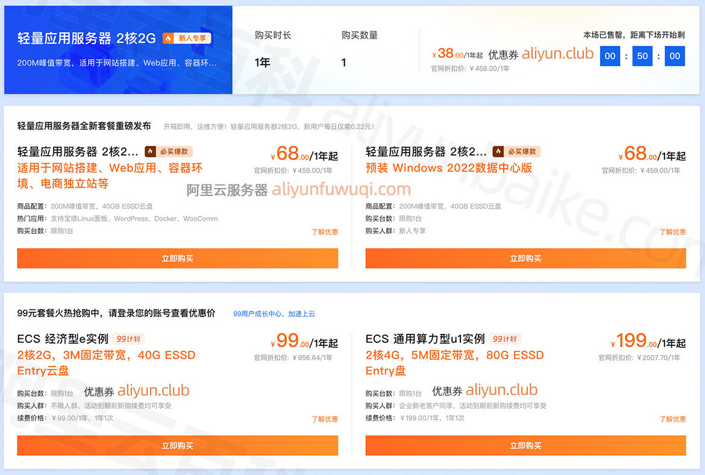Click 续费价格 ¥99.00/1年 row
The width and height of the screenshot is (705, 475).
click(65, 418)
